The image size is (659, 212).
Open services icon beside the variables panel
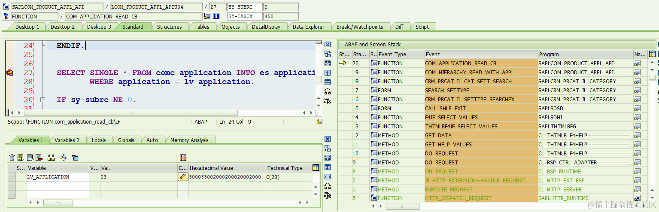point(328,195)
